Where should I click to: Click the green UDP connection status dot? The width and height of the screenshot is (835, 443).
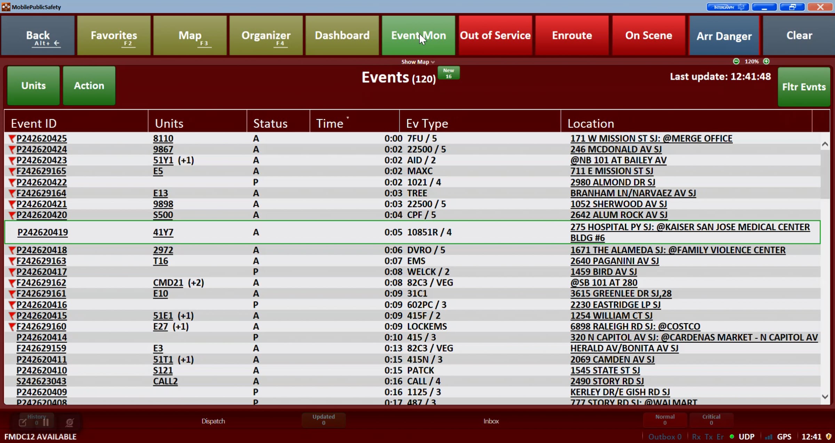tap(731, 437)
